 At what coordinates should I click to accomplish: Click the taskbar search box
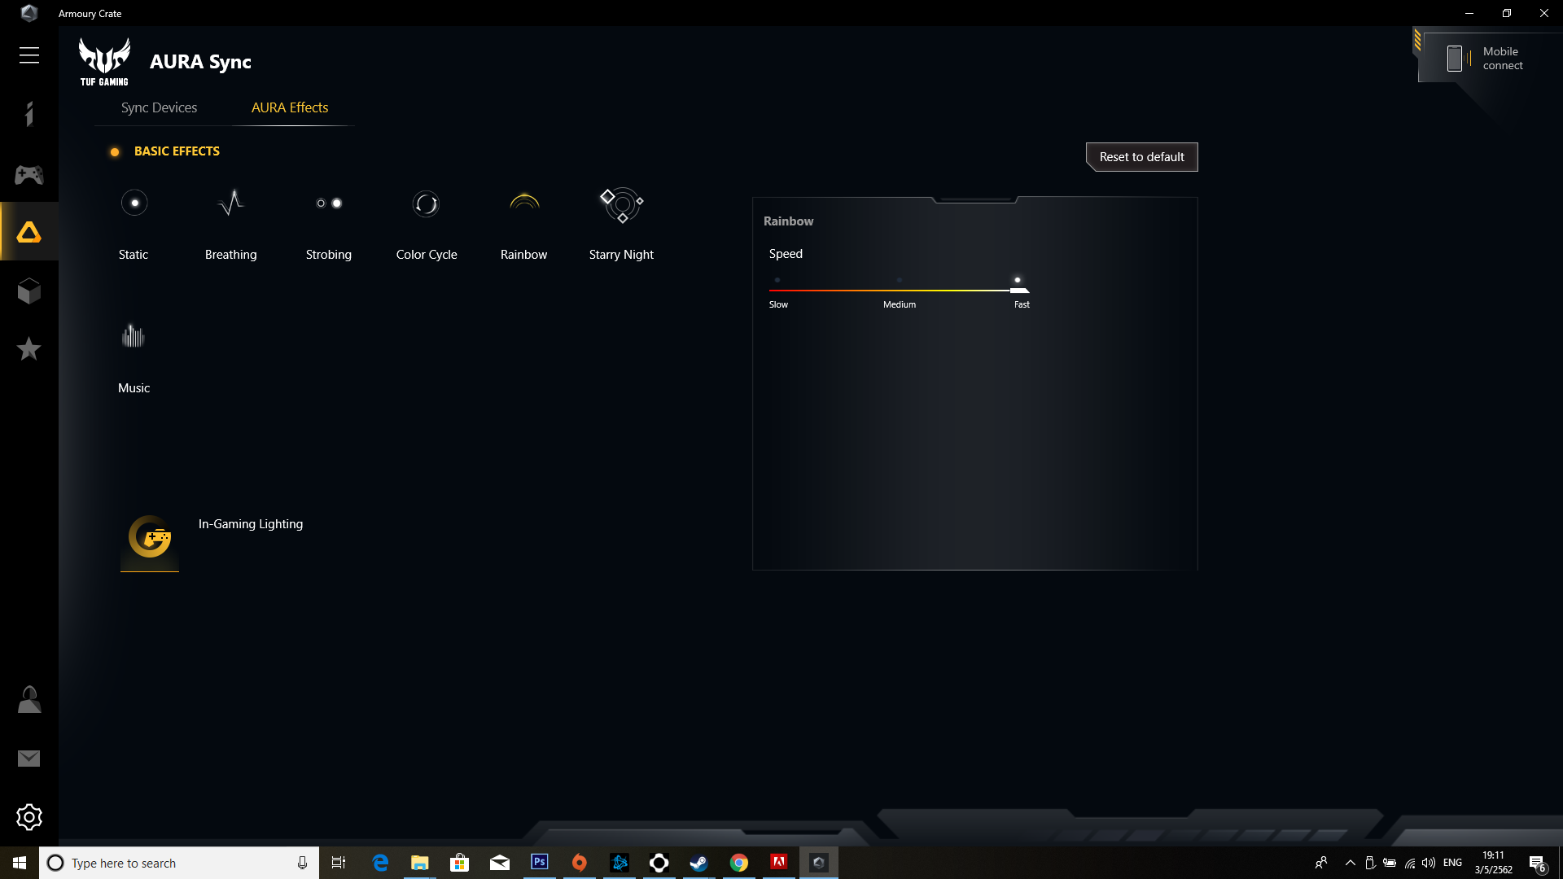[179, 863]
